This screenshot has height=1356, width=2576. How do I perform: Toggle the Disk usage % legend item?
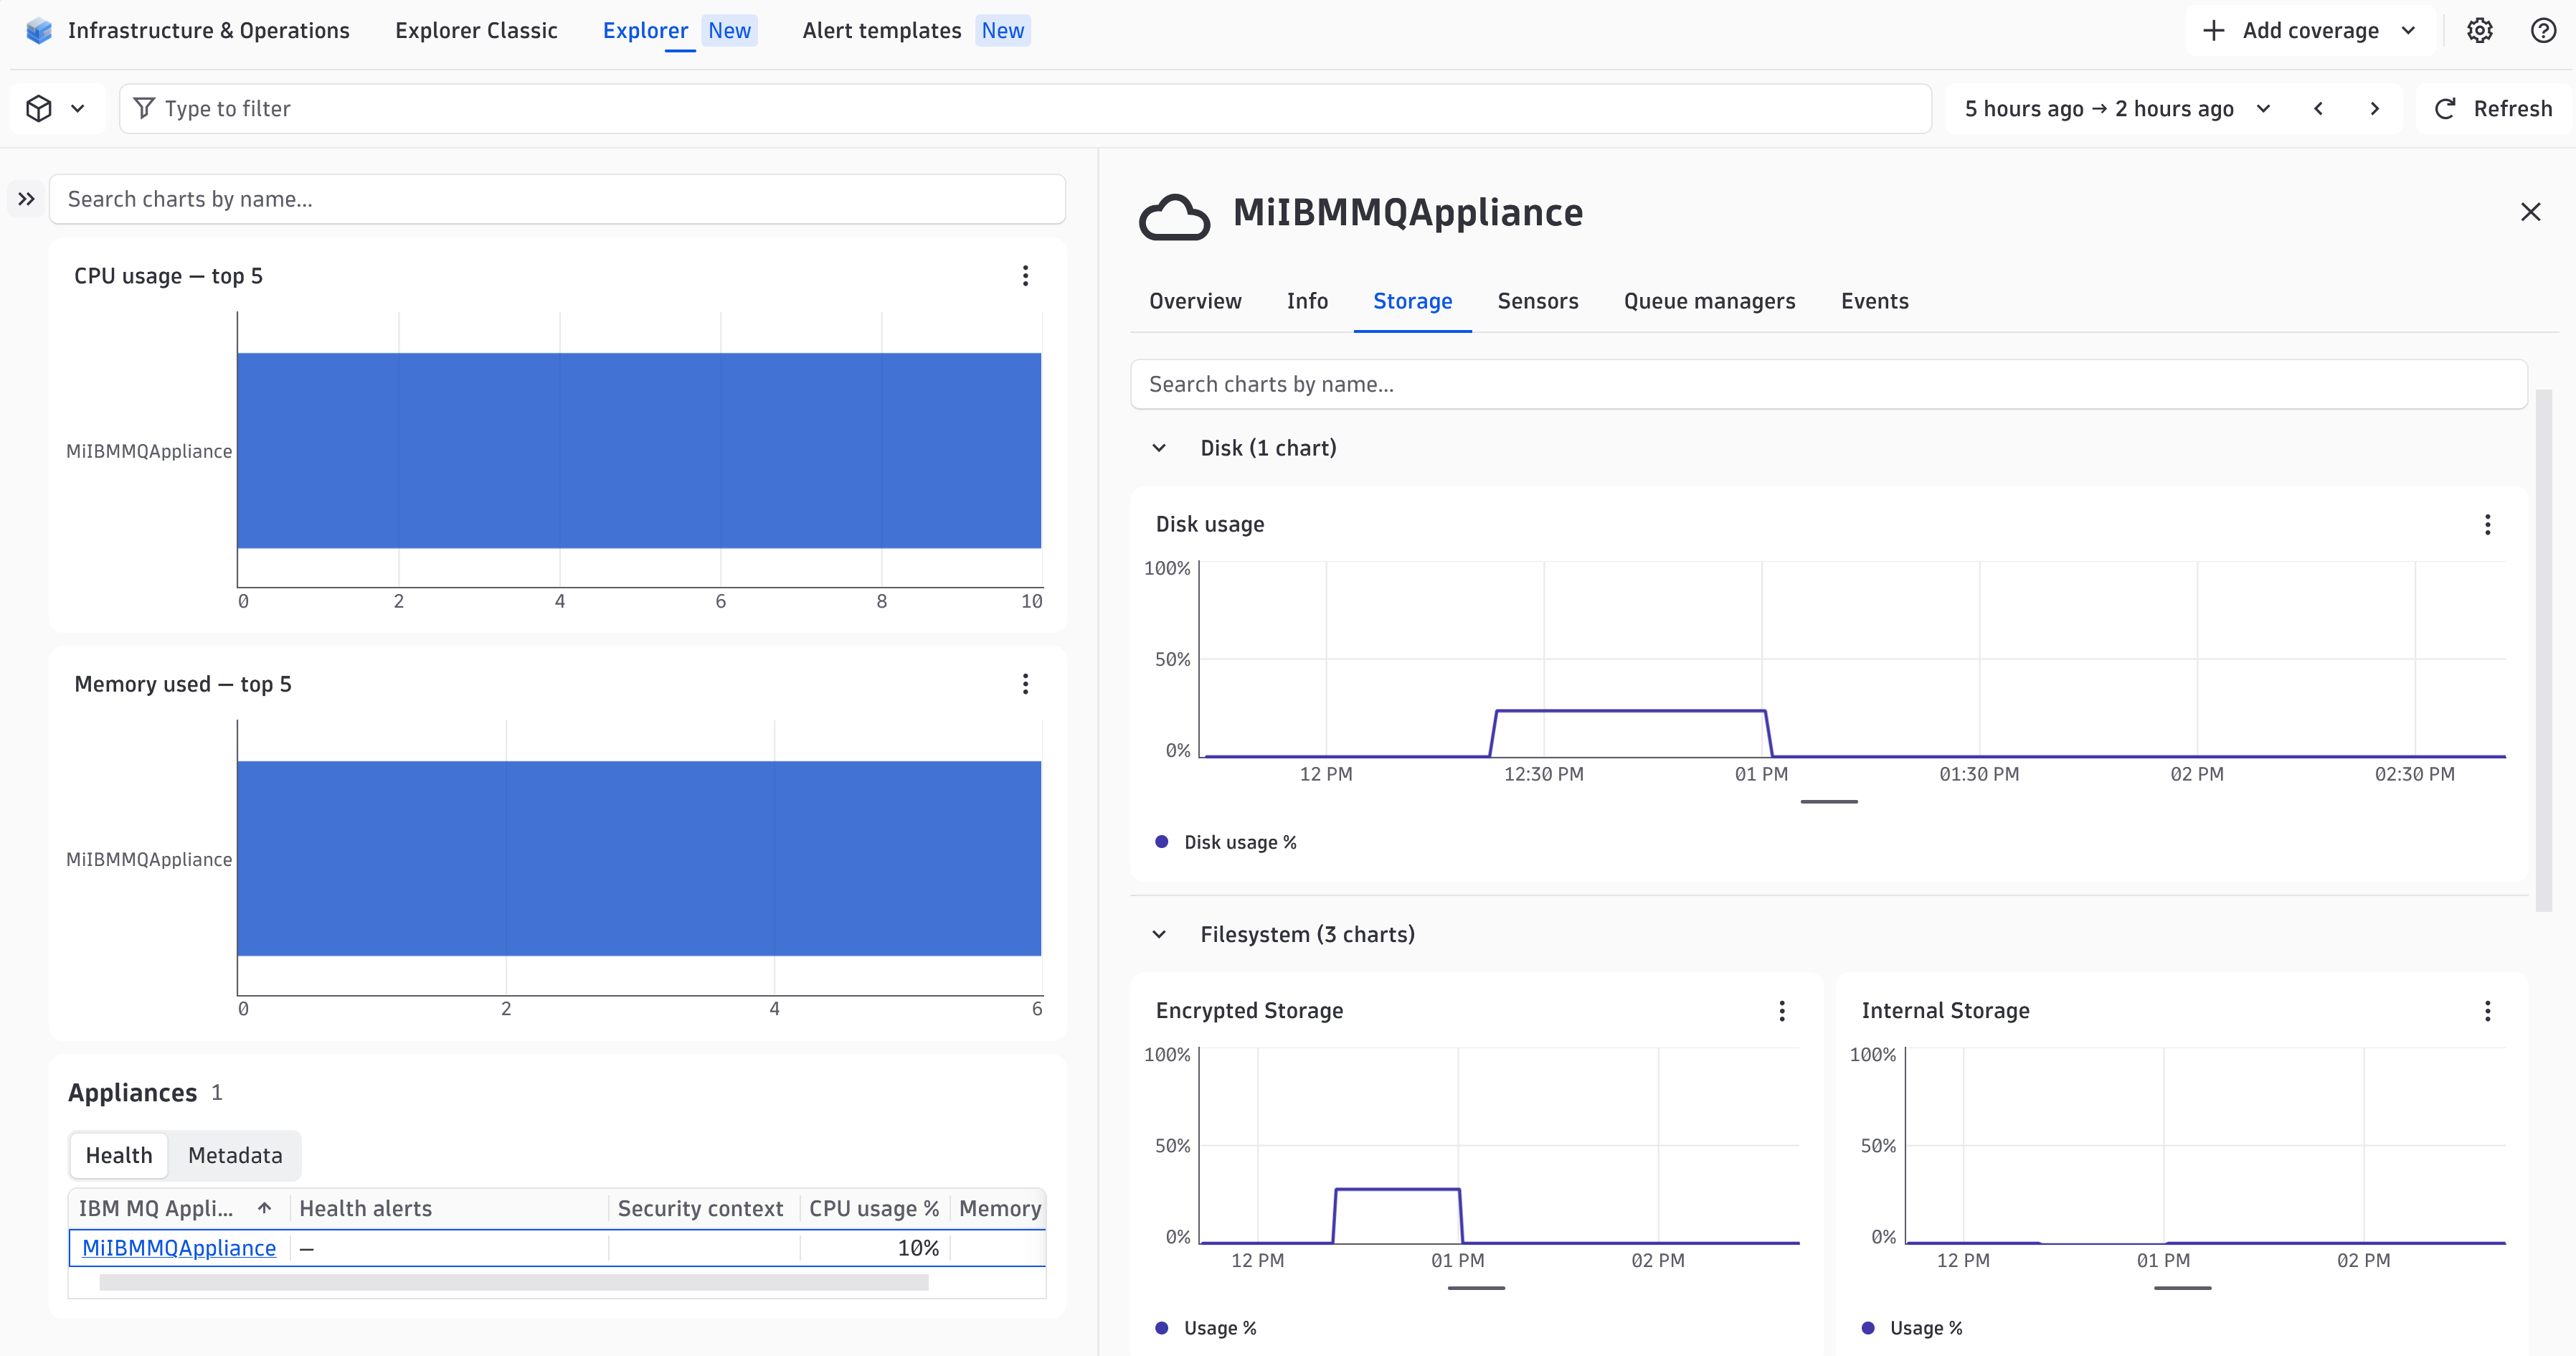(x=1225, y=842)
